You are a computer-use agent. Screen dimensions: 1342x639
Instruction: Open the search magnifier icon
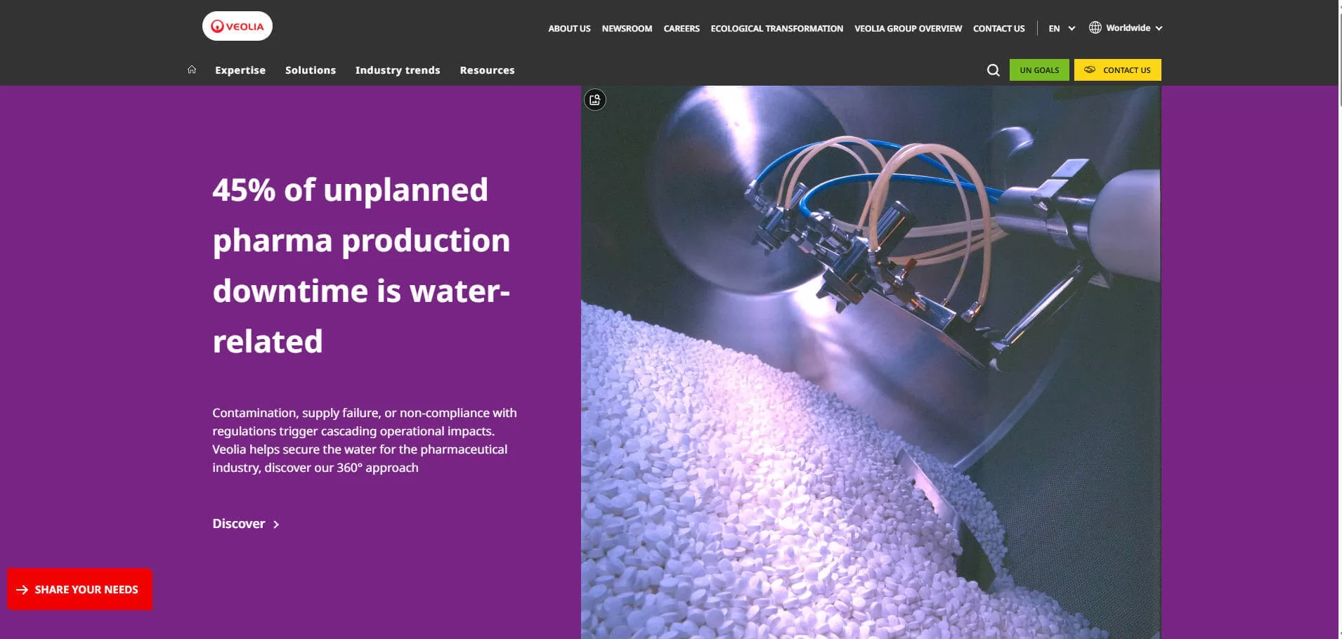point(993,70)
